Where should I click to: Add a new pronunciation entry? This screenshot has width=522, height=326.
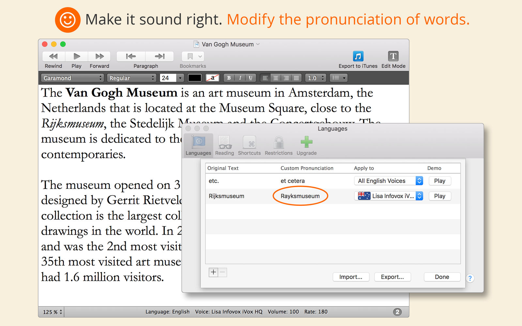(x=213, y=272)
